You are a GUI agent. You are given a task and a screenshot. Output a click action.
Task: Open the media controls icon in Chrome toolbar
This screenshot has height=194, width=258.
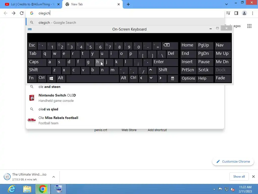click(x=228, y=13)
